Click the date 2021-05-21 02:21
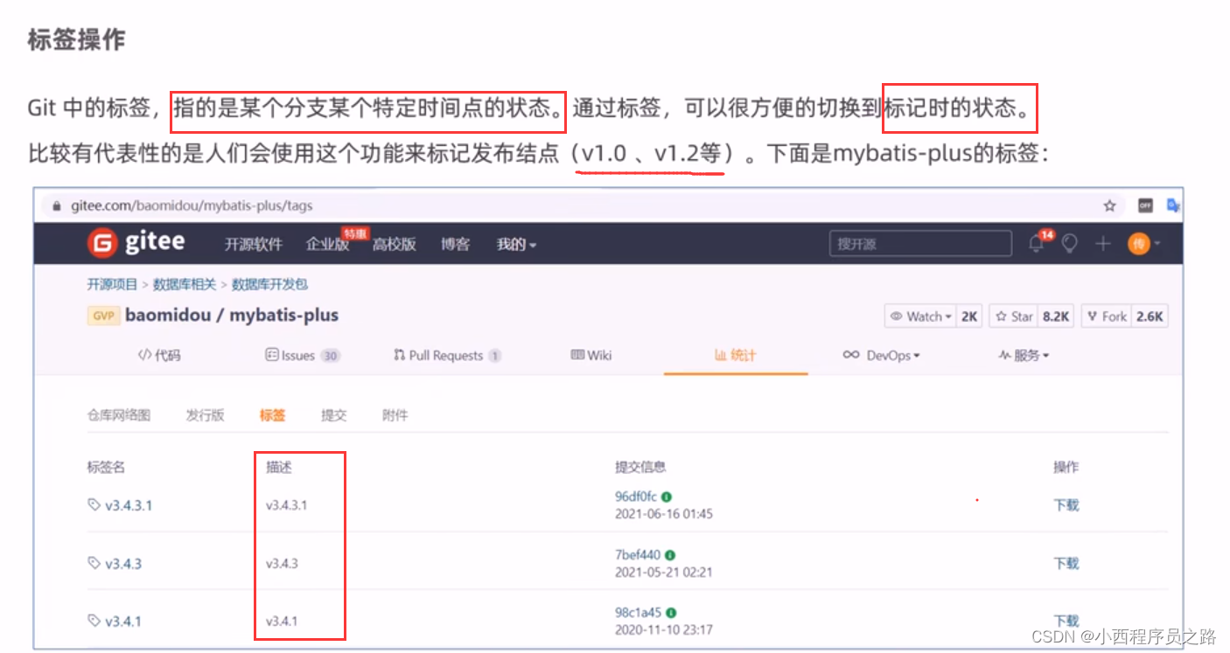1230x653 pixels. pyautogui.click(x=664, y=572)
